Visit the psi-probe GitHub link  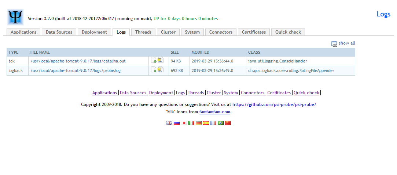(274, 104)
